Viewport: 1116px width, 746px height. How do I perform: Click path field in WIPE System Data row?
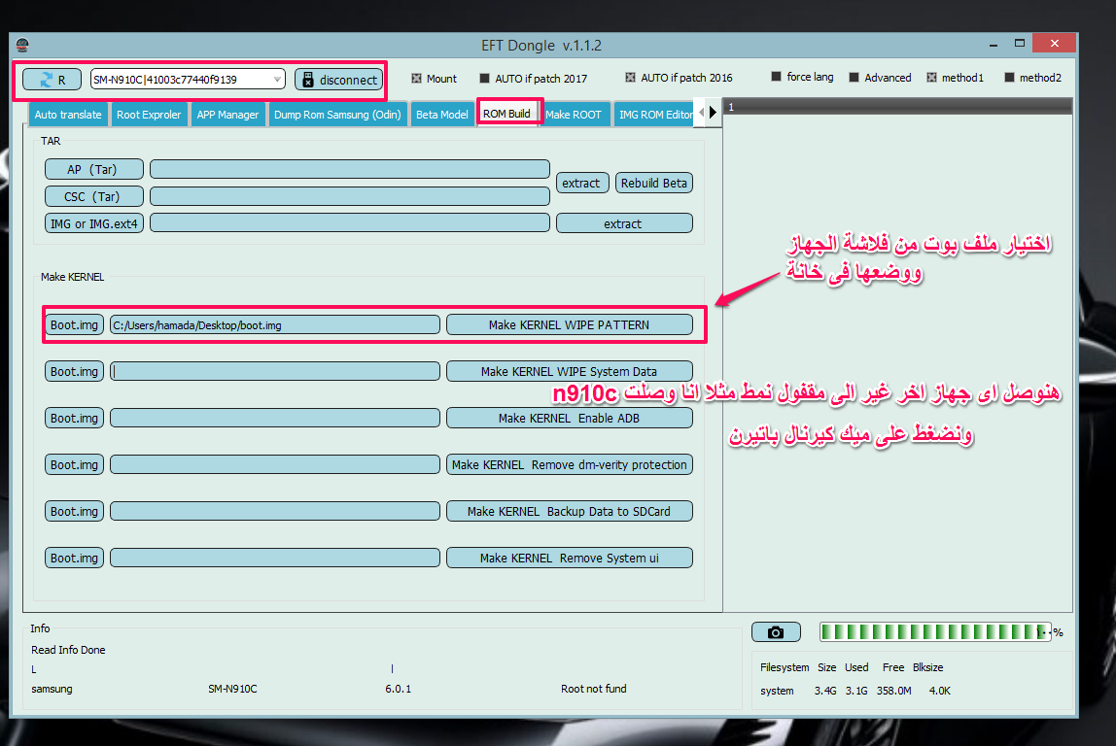275,371
